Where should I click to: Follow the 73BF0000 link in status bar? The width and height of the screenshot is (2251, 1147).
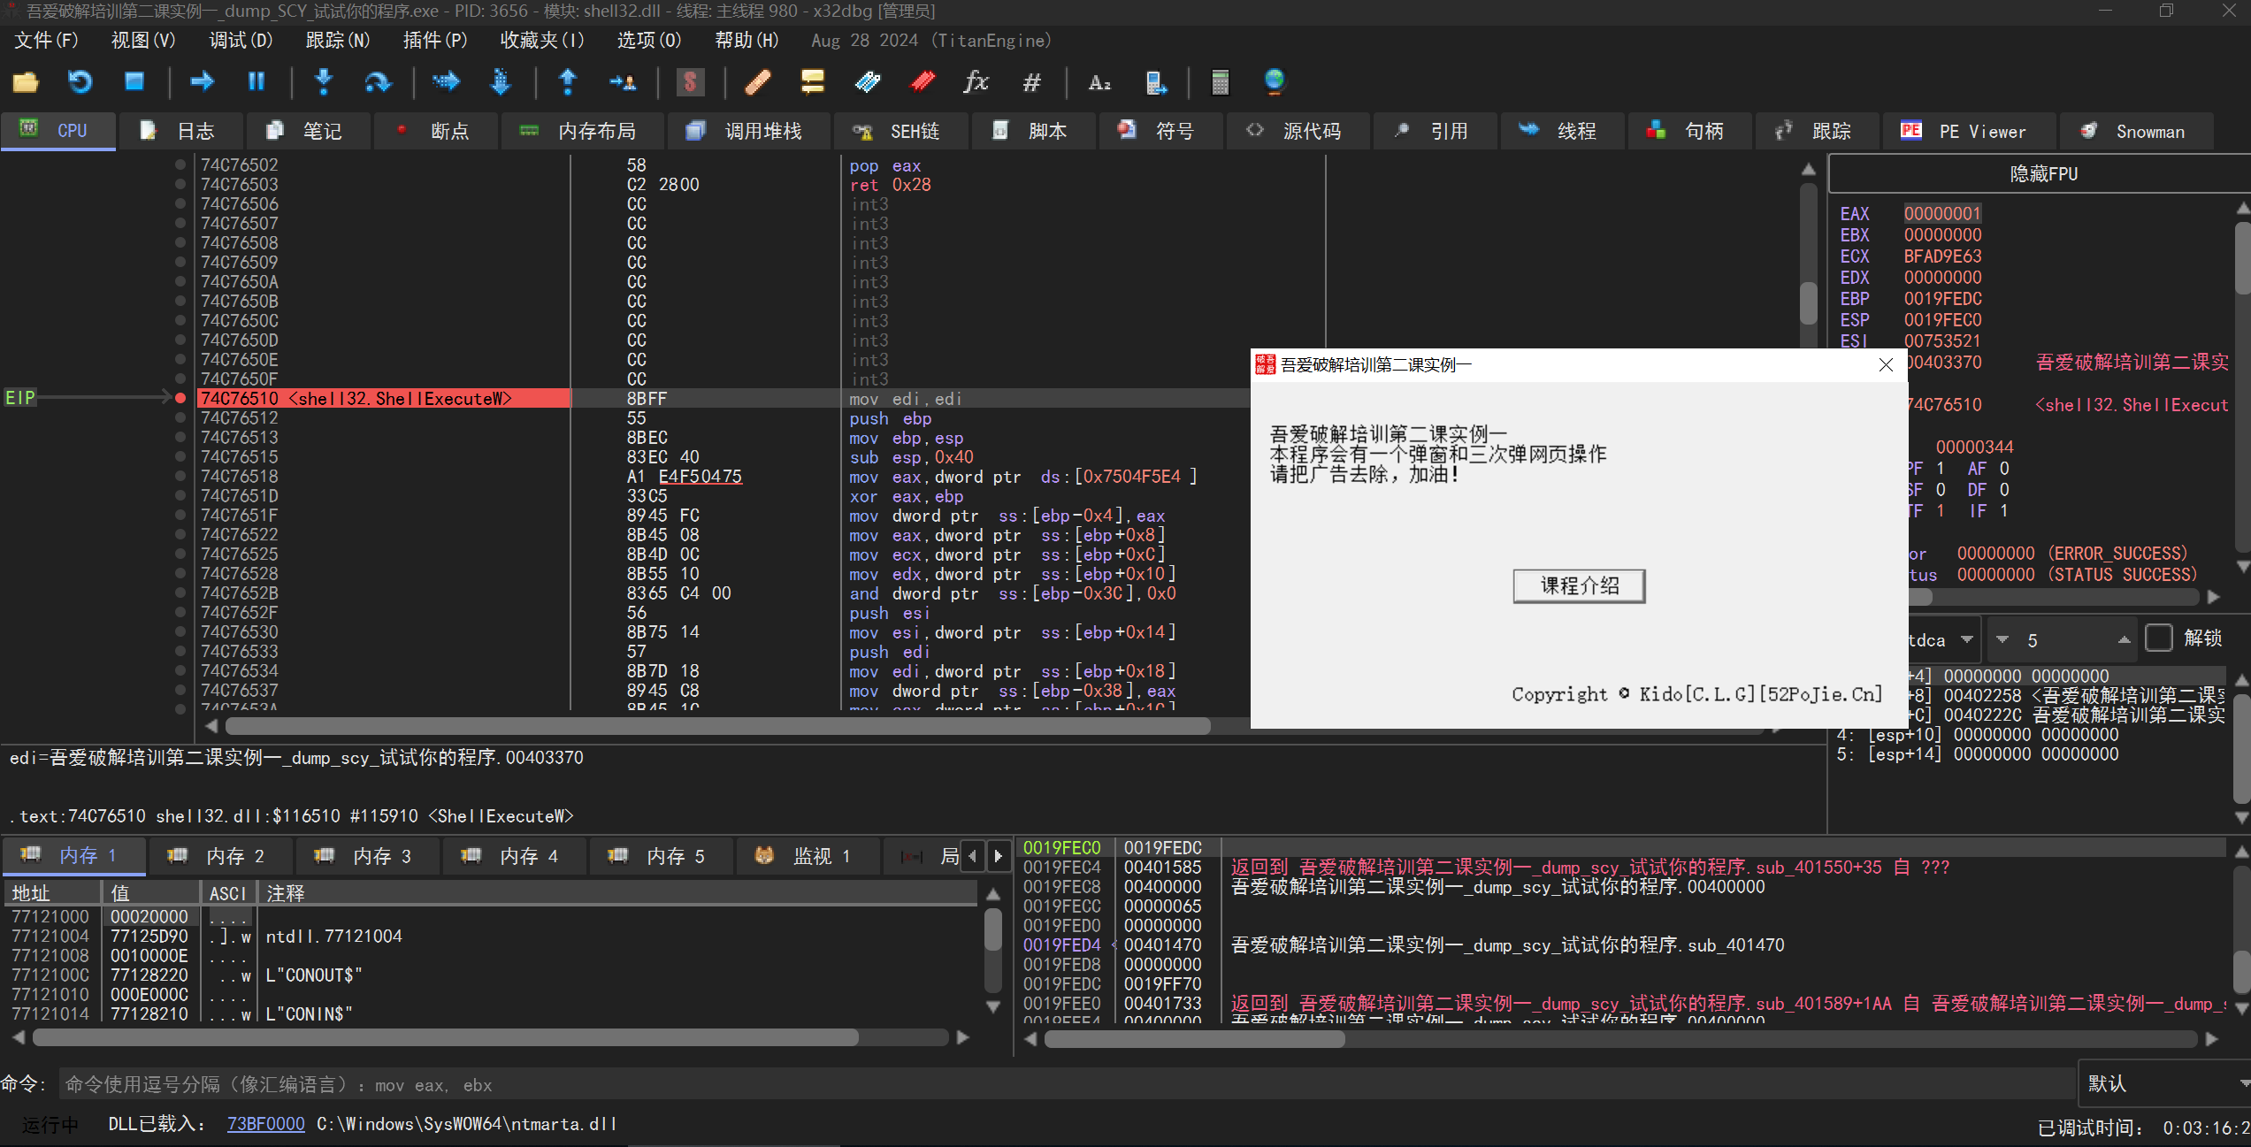click(265, 1123)
